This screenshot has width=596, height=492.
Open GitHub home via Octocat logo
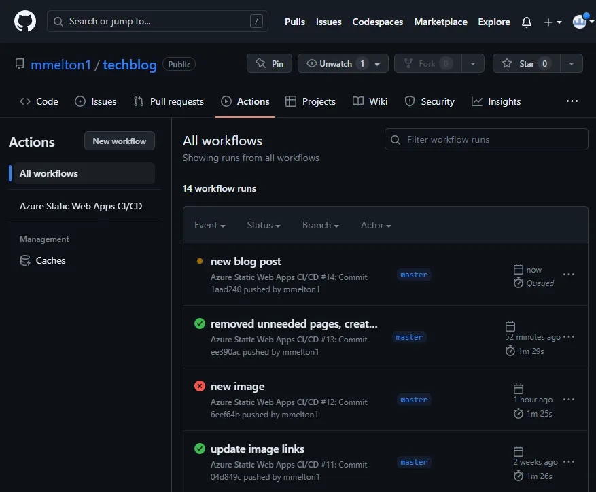(x=25, y=21)
